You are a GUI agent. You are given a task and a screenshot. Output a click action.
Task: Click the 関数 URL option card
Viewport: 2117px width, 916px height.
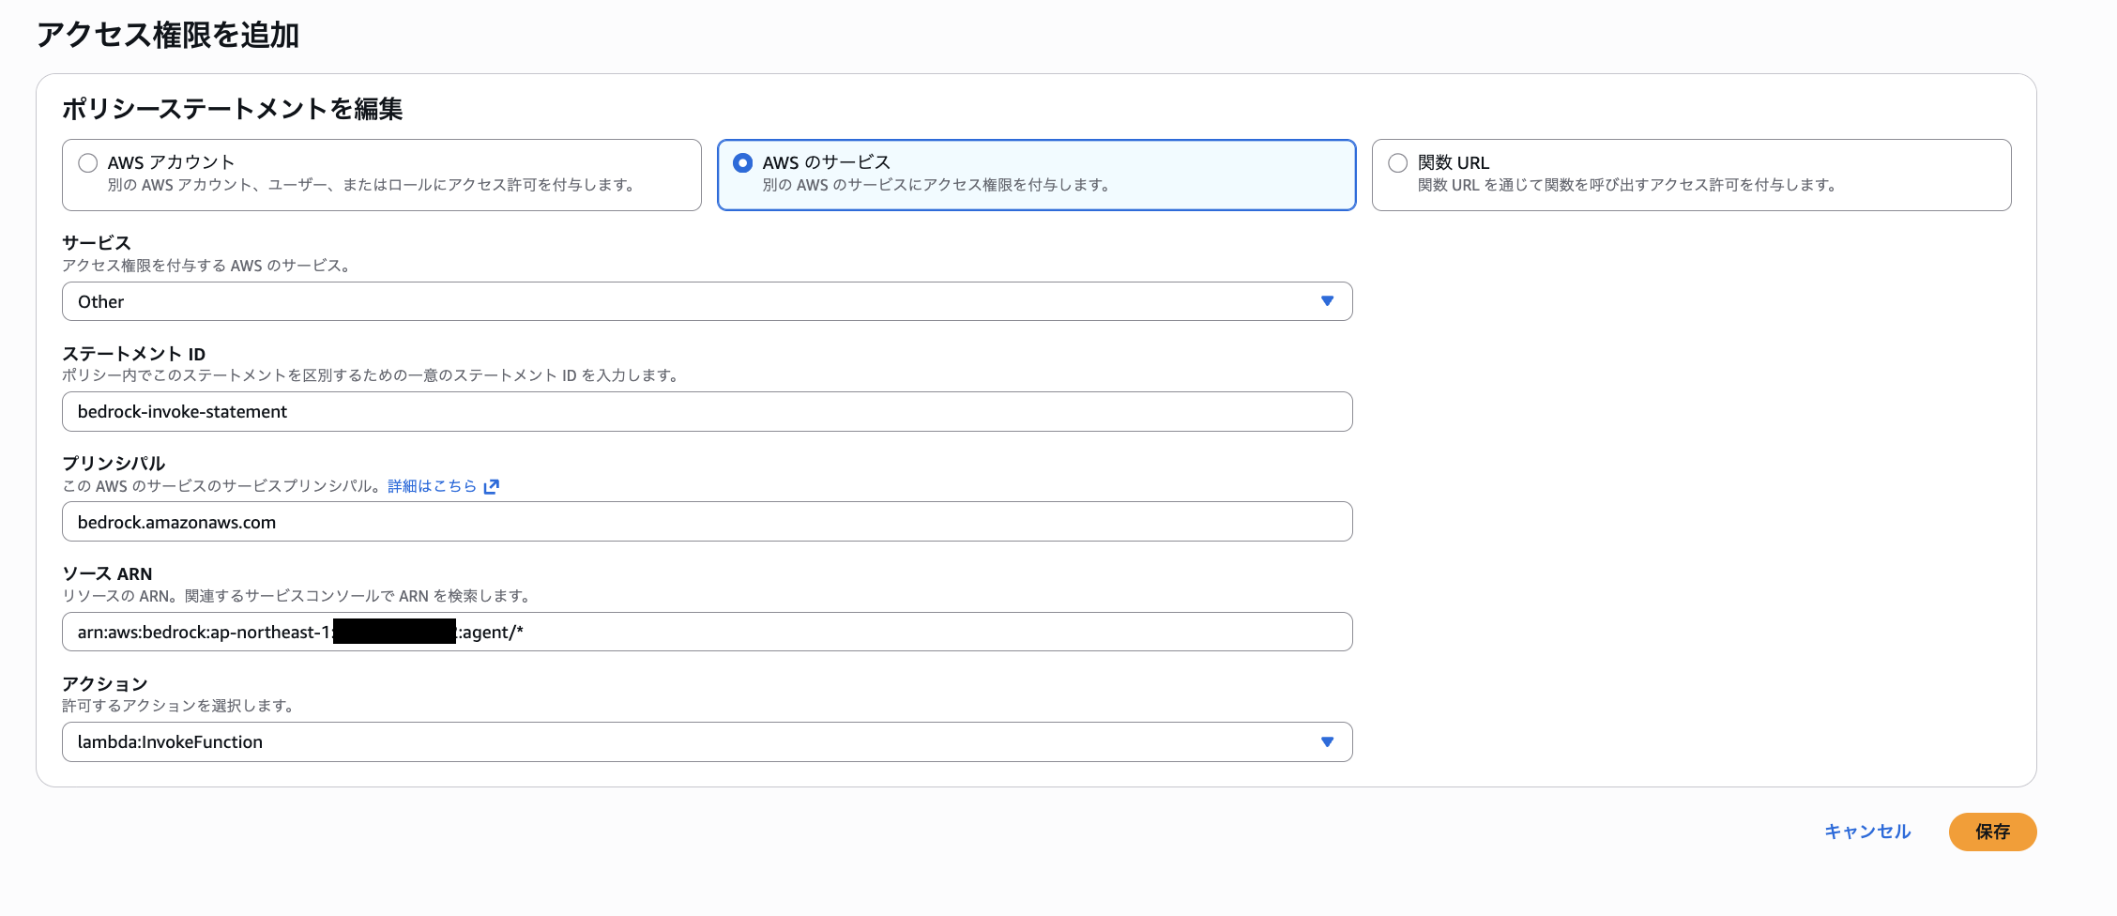click(x=1689, y=175)
